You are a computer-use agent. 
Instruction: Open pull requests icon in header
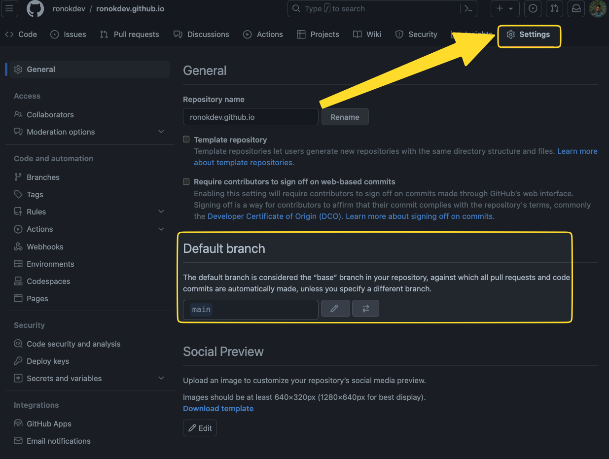coord(554,9)
